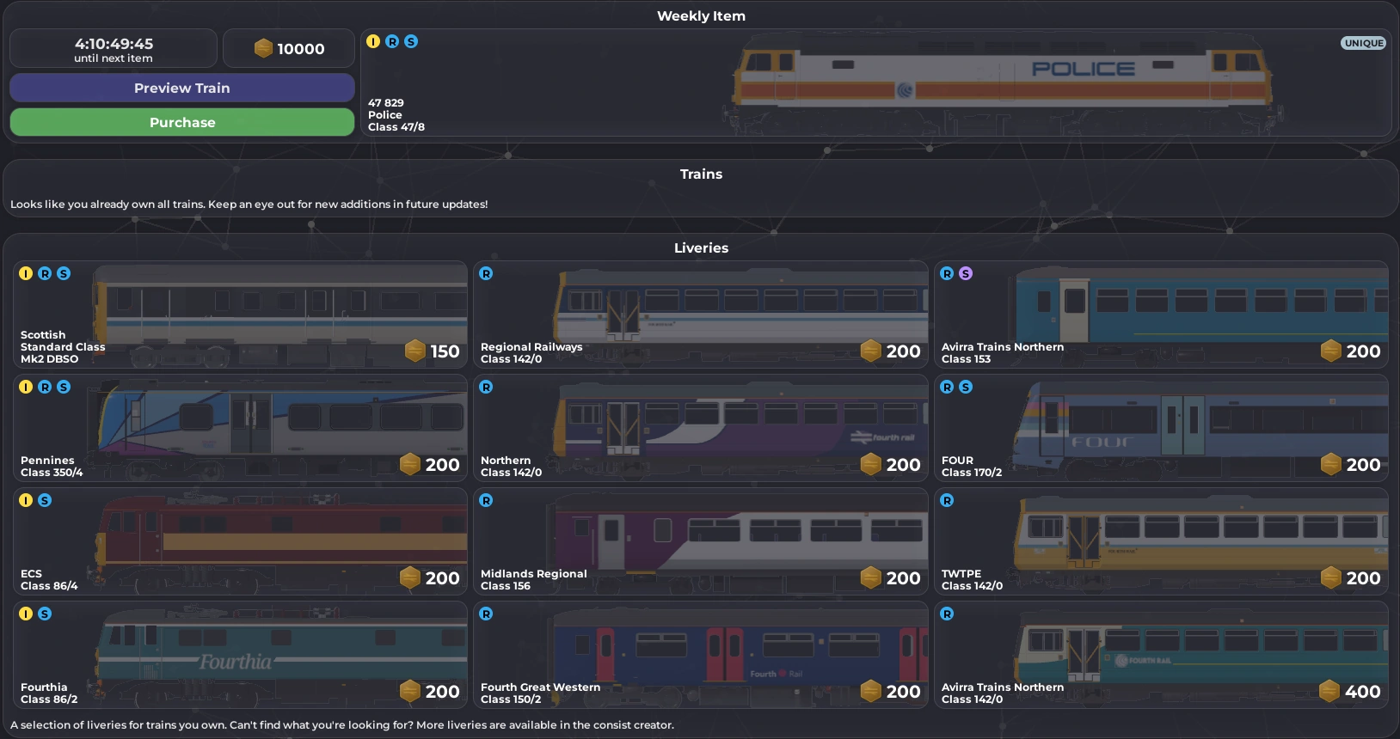Click the yellow I badge on Scottish Mk2 DBSO
The height and width of the screenshot is (739, 1400).
pos(26,273)
